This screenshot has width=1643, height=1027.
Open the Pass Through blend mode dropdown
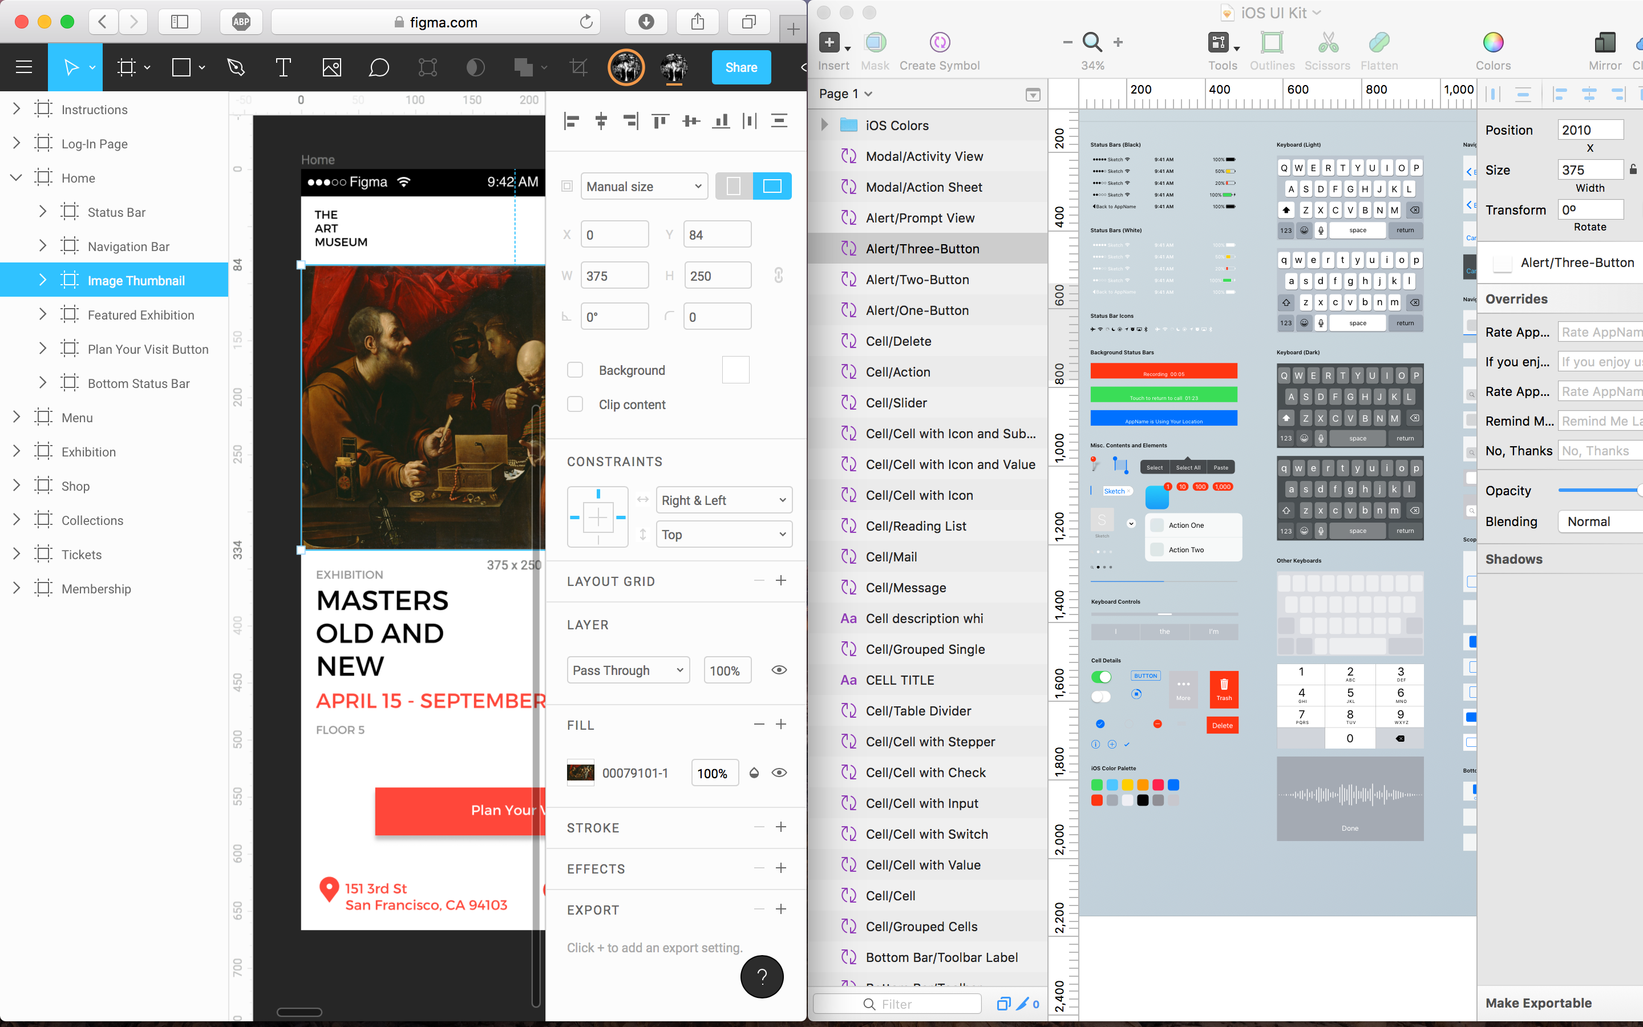point(628,670)
